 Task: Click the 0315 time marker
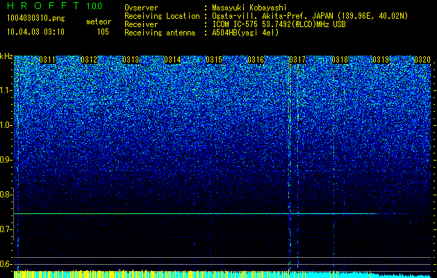pyautogui.click(x=214, y=60)
